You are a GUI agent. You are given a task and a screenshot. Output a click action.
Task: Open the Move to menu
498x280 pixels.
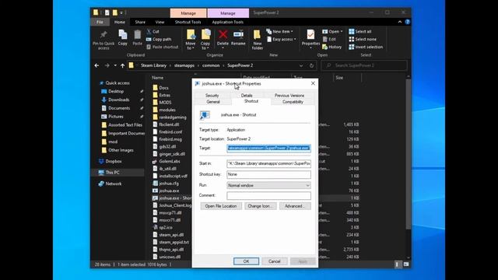(x=191, y=40)
